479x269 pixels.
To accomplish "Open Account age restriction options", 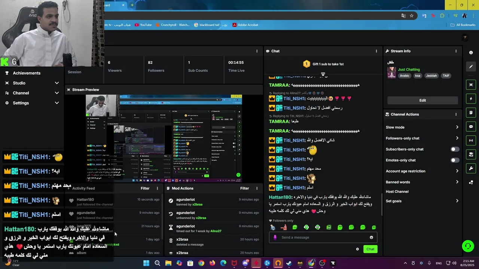I will tap(422, 171).
